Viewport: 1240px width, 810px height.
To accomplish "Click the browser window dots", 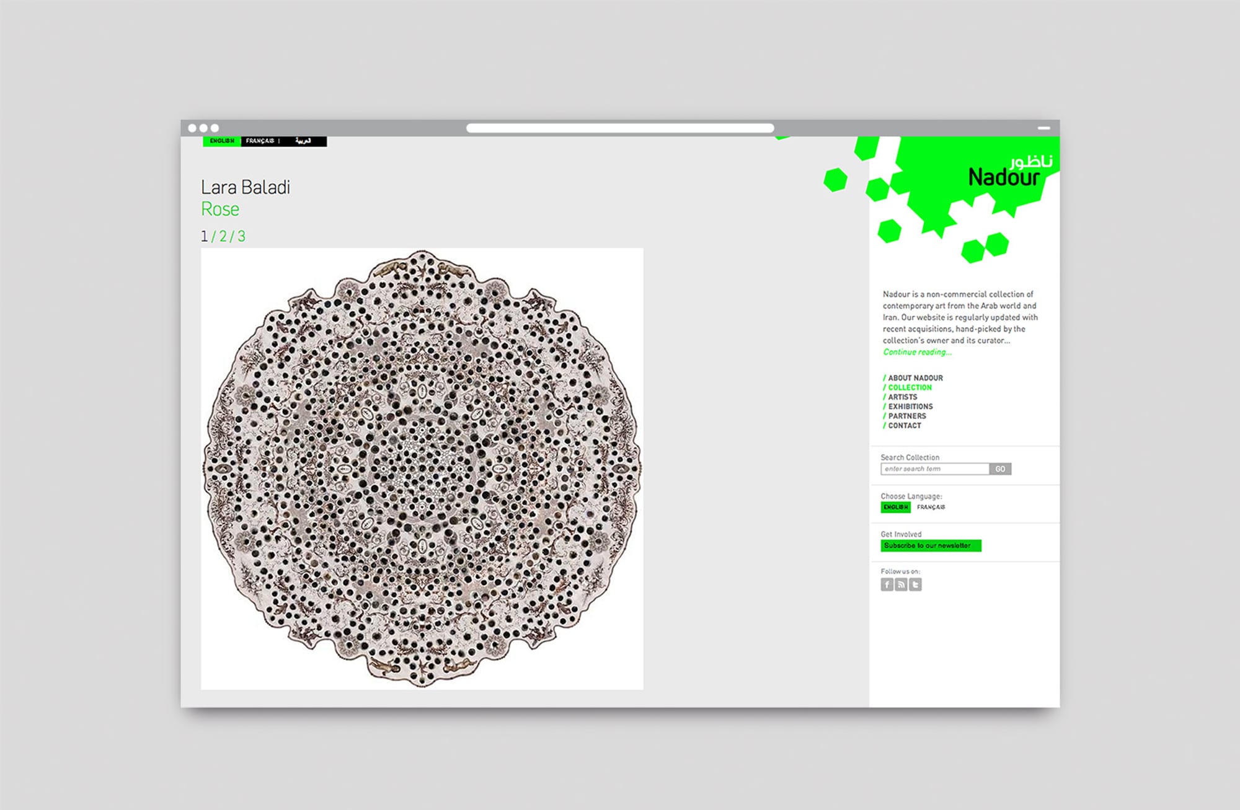I will 203,128.
